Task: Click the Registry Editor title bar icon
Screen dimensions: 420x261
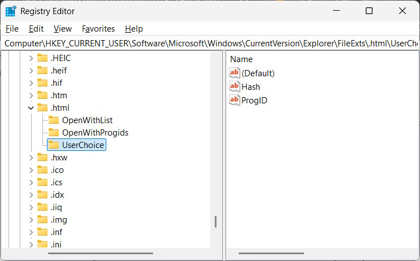Action: 11,11
